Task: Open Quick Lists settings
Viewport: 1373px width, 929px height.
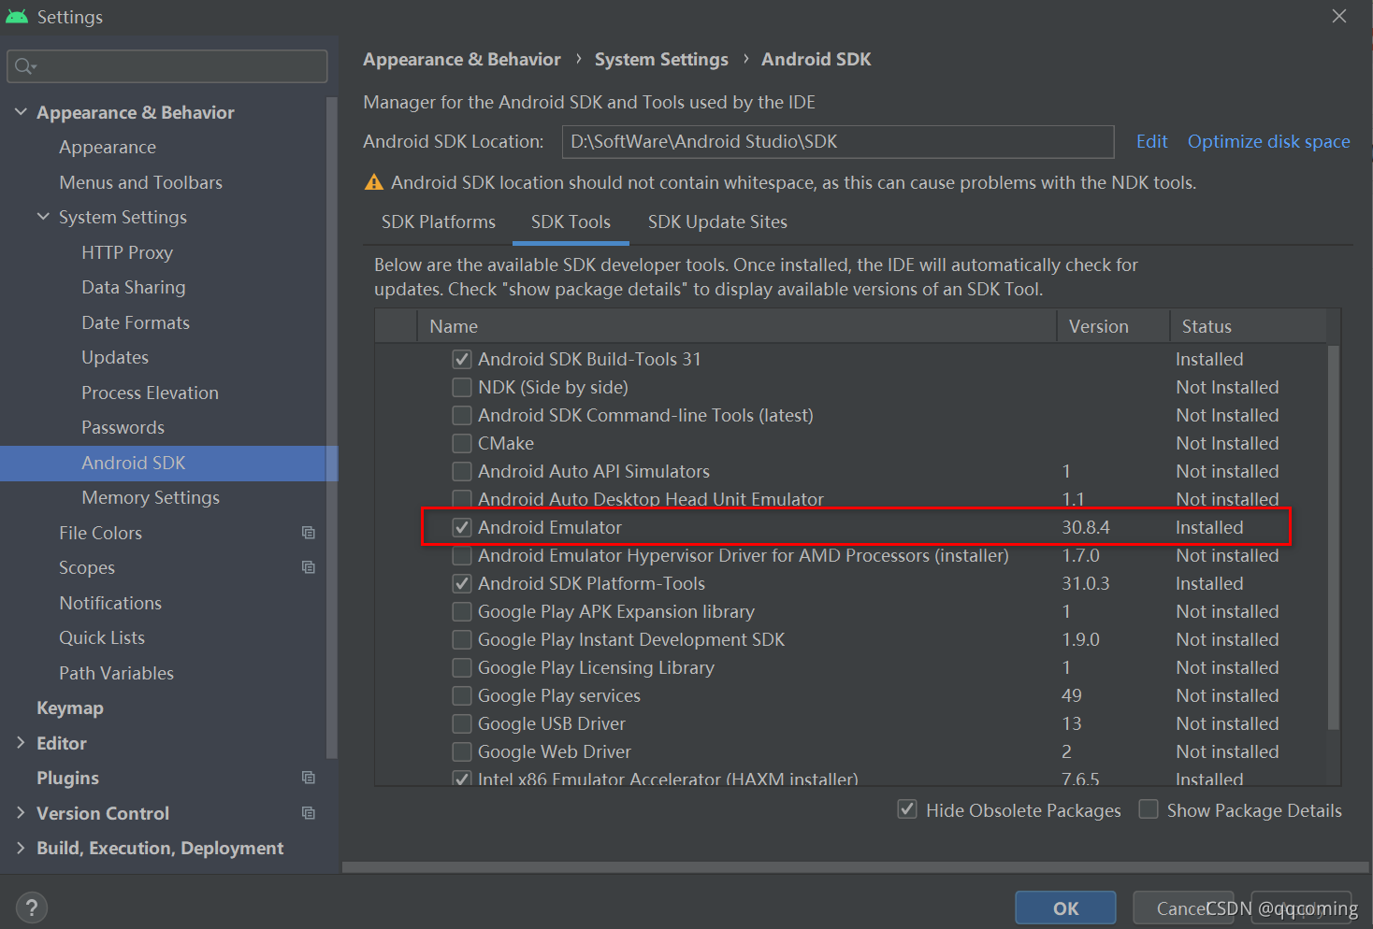Action: [x=102, y=637]
